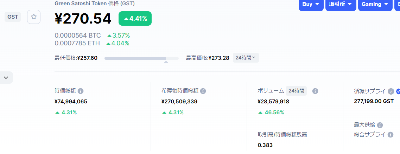Image resolution: width=400 pixels, height=154 pixels.
Task: Click the 3.57% BTC change
Action: [119, 36]
